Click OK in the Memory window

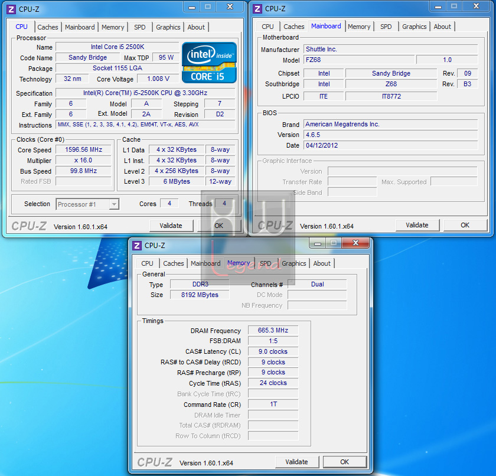[x=344, y=462]
